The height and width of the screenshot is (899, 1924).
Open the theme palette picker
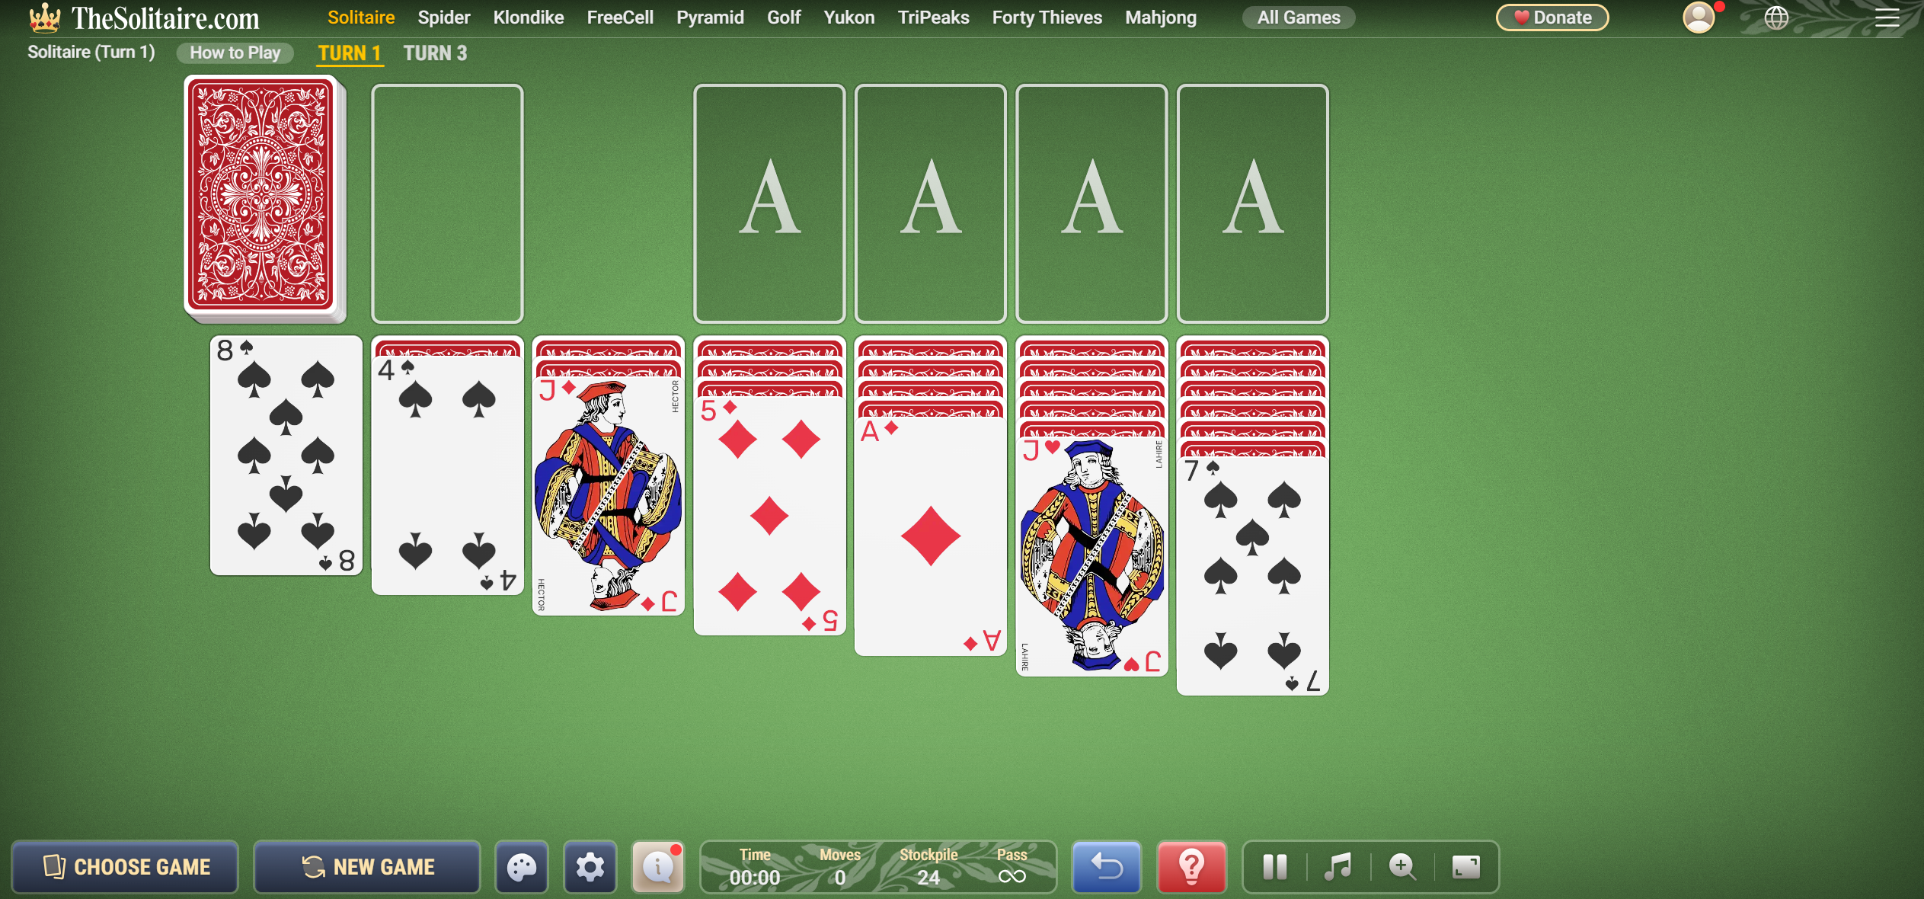pyautogui.click(x=522, y=866)
